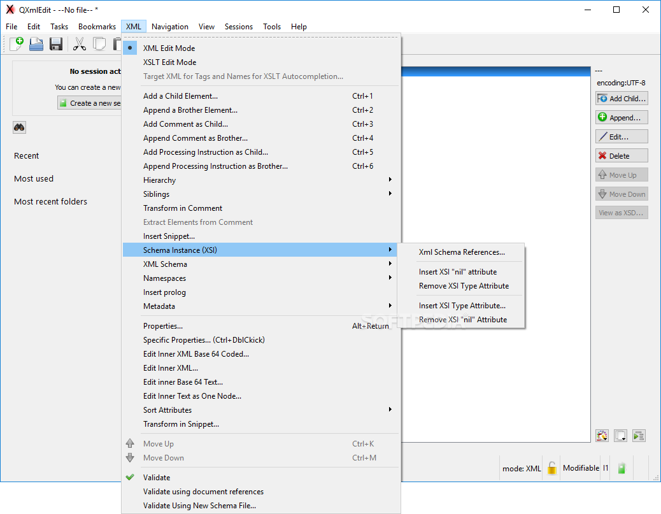661x514 pixels.
Task: Click the Copy toolbar icon
Action: [x=99, y=44]
